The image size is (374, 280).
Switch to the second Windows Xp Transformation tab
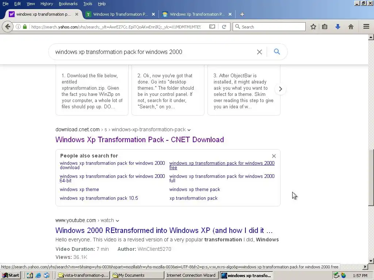click(x=120, y=14)
